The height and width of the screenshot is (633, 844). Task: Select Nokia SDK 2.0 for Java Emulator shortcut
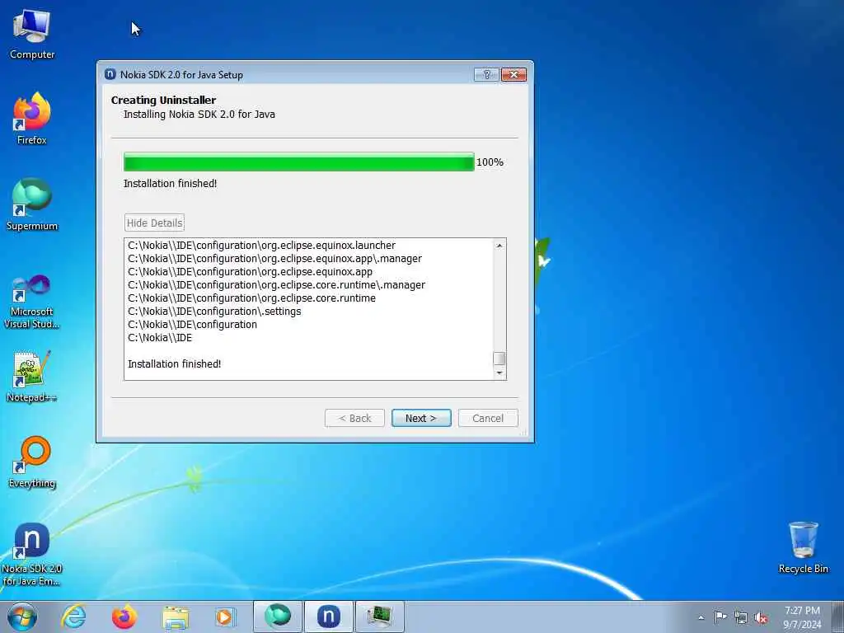tap(32, 555)
